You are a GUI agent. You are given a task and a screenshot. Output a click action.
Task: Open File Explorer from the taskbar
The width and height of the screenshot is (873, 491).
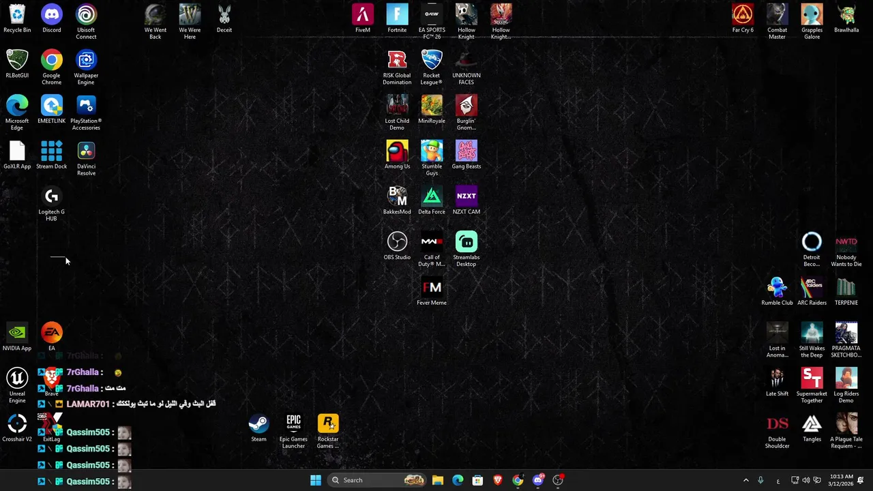438,480
